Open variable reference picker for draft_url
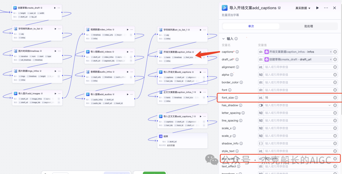The image size is (342, 174). point(335,60)
